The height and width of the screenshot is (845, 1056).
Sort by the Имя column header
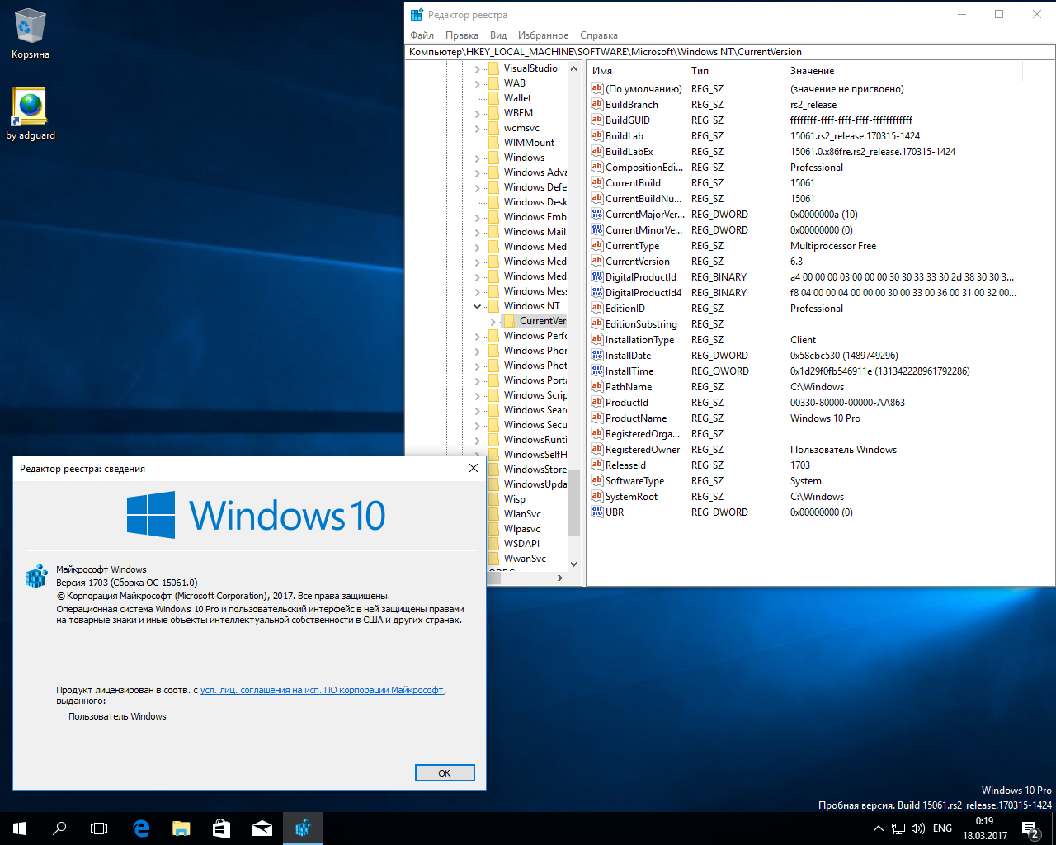[x=636, y=71]
